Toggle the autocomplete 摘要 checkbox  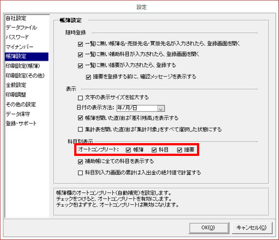point(179,150)
